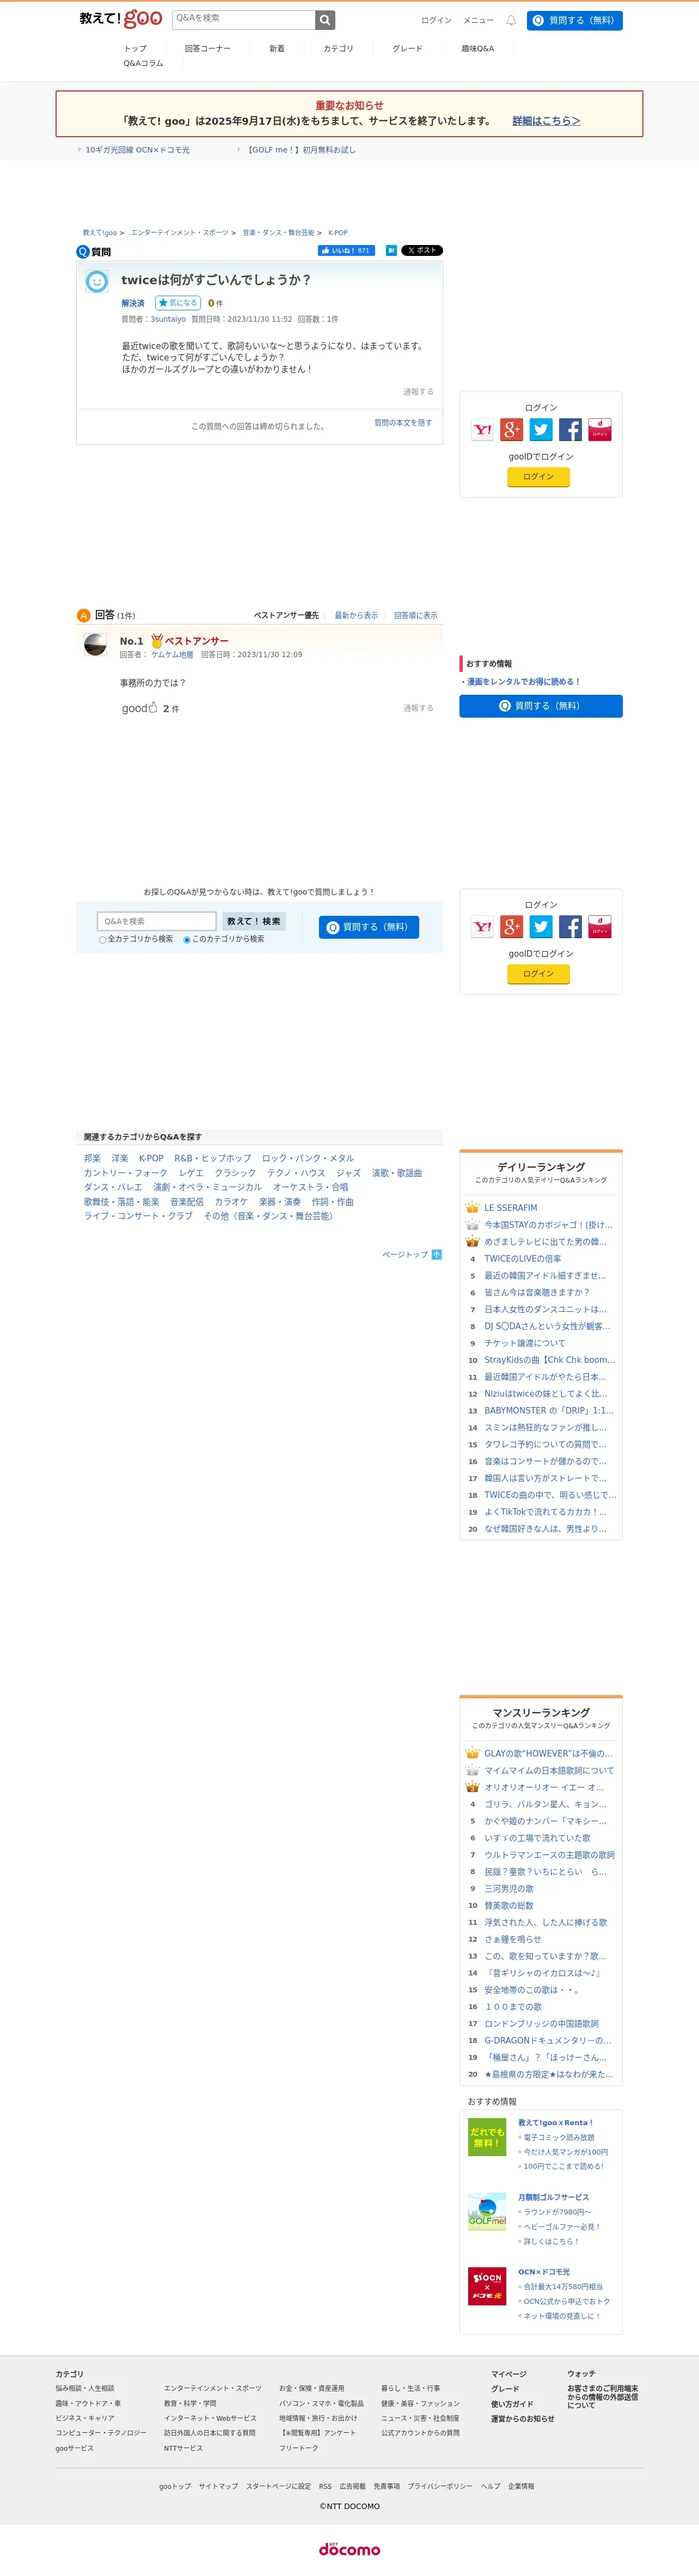Click the good thumbs-up icon on the answer
The image size is (699, 2576).
coord(153,708)
